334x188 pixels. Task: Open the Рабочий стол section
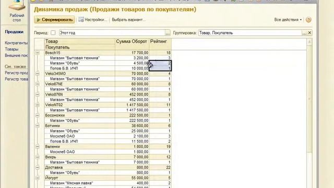pos(17,11)
